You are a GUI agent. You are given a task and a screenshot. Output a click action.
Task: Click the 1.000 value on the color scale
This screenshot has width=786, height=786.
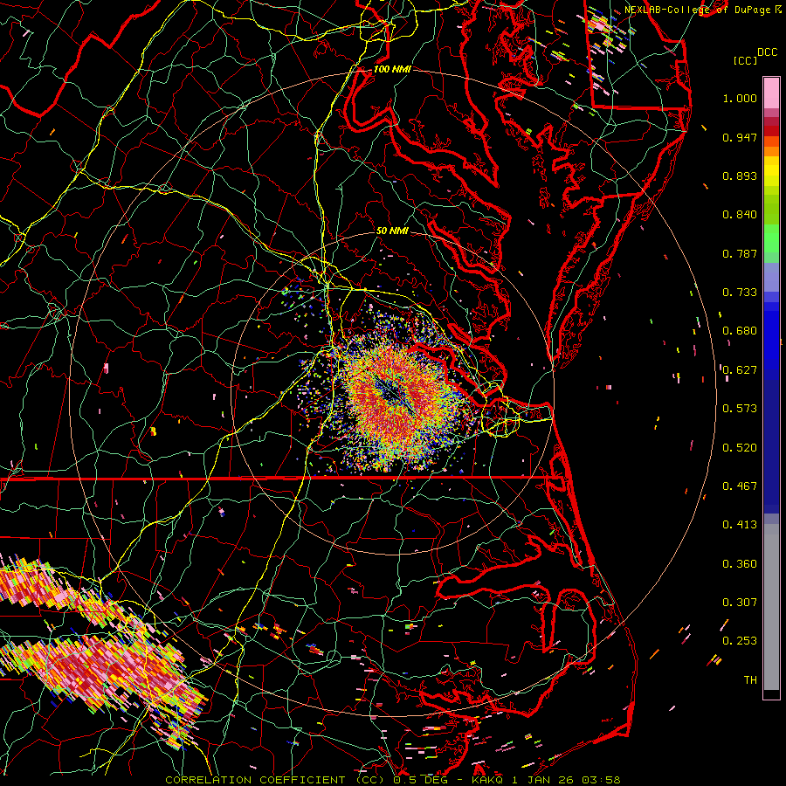[740, 98]
